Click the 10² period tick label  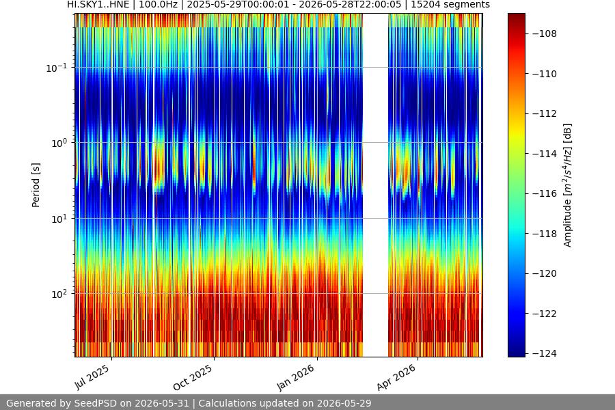[59, 295]
